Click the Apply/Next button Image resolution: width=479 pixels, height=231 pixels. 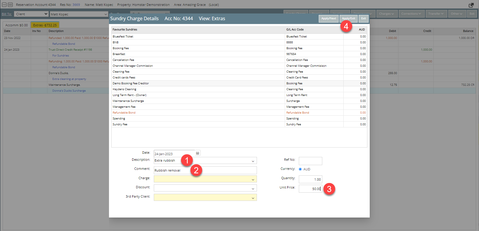tap(328, 18)
